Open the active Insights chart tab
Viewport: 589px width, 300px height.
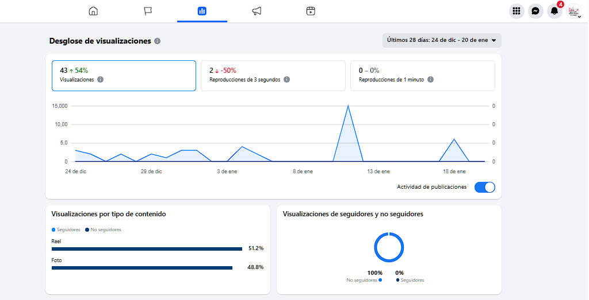[202, 11]
